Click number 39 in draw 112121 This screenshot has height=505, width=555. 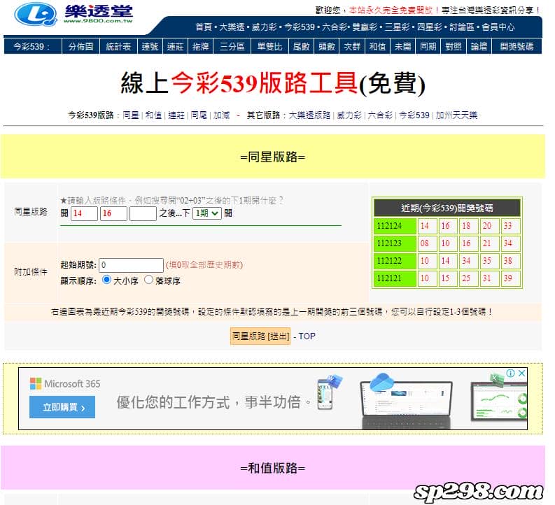(510, 278)
